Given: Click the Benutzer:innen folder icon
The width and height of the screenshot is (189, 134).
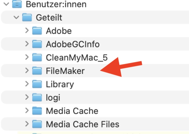Looking at the screenshot, I should [x=17, y=4].
